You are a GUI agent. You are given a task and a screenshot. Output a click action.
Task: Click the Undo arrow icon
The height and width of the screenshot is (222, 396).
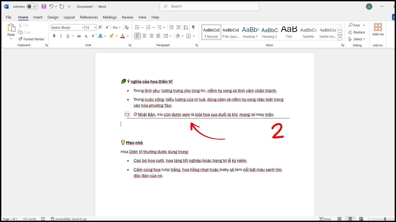pyautogui.click(x=51, y=6)
